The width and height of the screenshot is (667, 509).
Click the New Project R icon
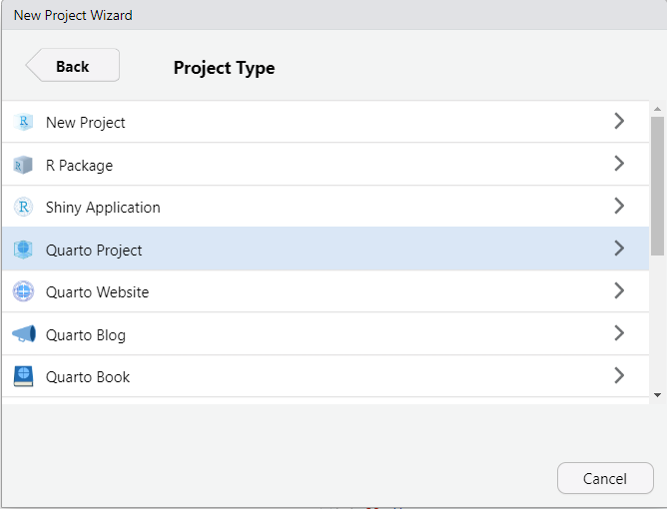[x=23, y=122]
